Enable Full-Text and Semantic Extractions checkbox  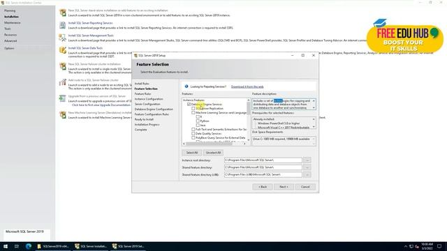(x=193, y=130)
